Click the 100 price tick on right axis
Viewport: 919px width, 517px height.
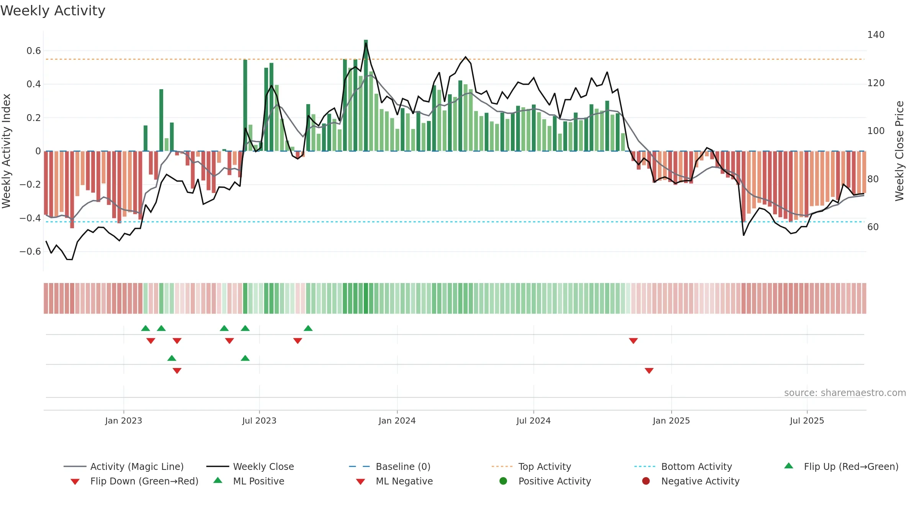pos(876,131)
